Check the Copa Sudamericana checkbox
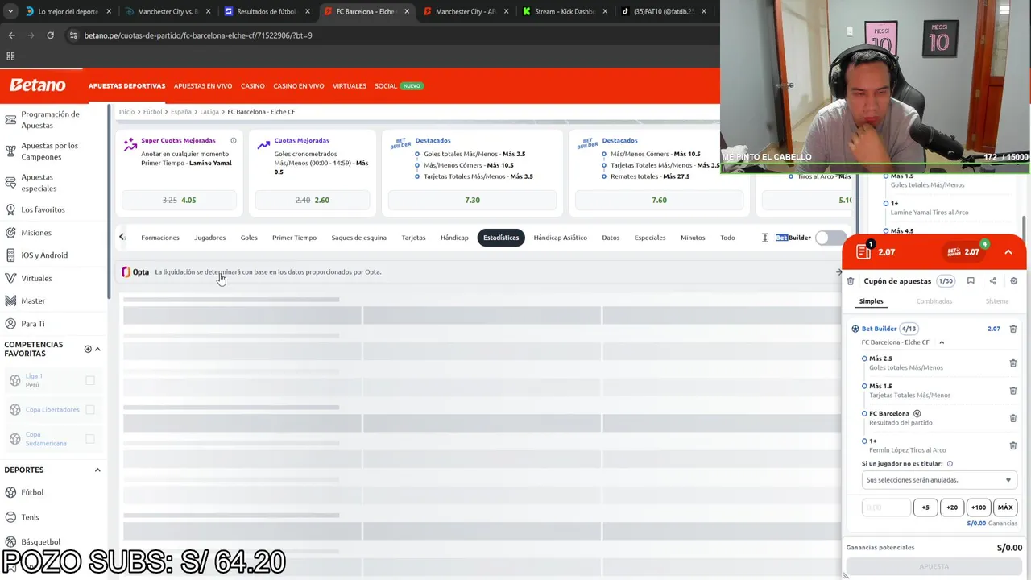This screenshot has width=1031, height=580. (90, 439)
